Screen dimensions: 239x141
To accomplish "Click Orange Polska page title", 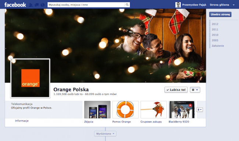I will (x=71, y=89).
